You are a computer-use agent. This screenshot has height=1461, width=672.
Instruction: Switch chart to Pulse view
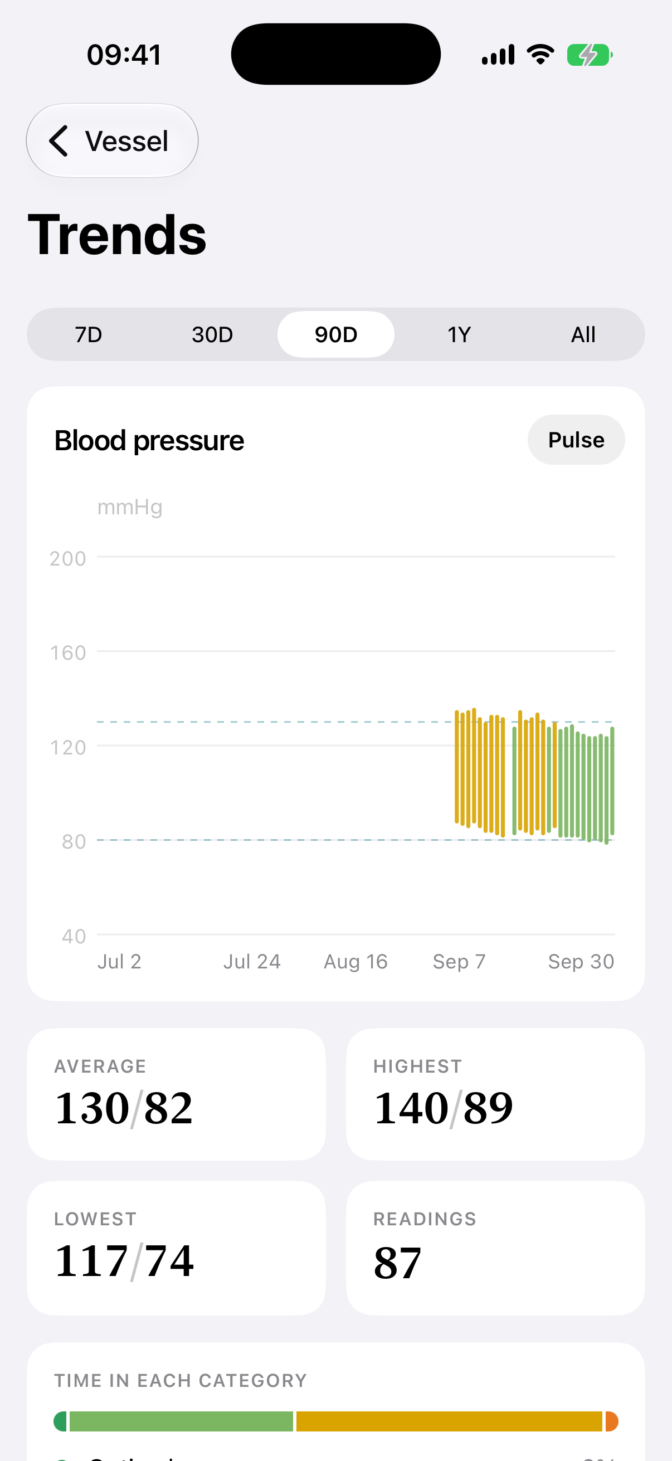(x=576, y=440)
